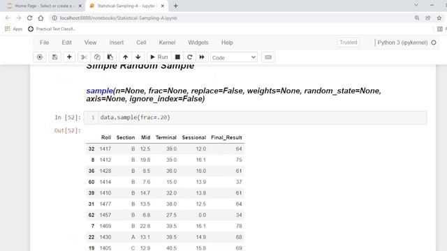Click the save and checkpoint icon
This screenshot has height=251, width=447.
click(54, 57)
